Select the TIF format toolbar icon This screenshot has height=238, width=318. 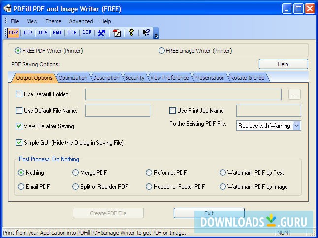72,33
